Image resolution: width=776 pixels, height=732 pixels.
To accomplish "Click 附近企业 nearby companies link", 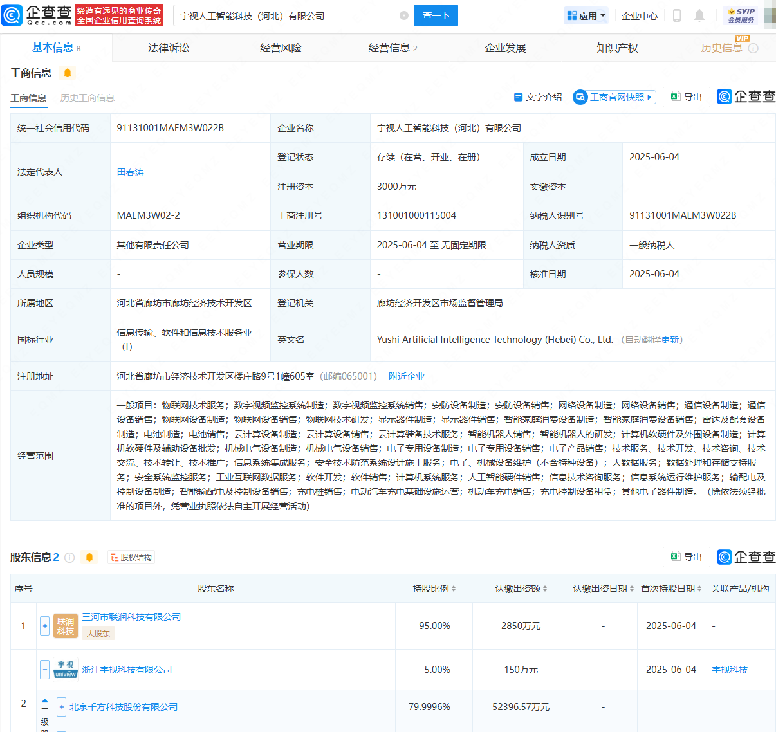I will click(x=407, y=376).
